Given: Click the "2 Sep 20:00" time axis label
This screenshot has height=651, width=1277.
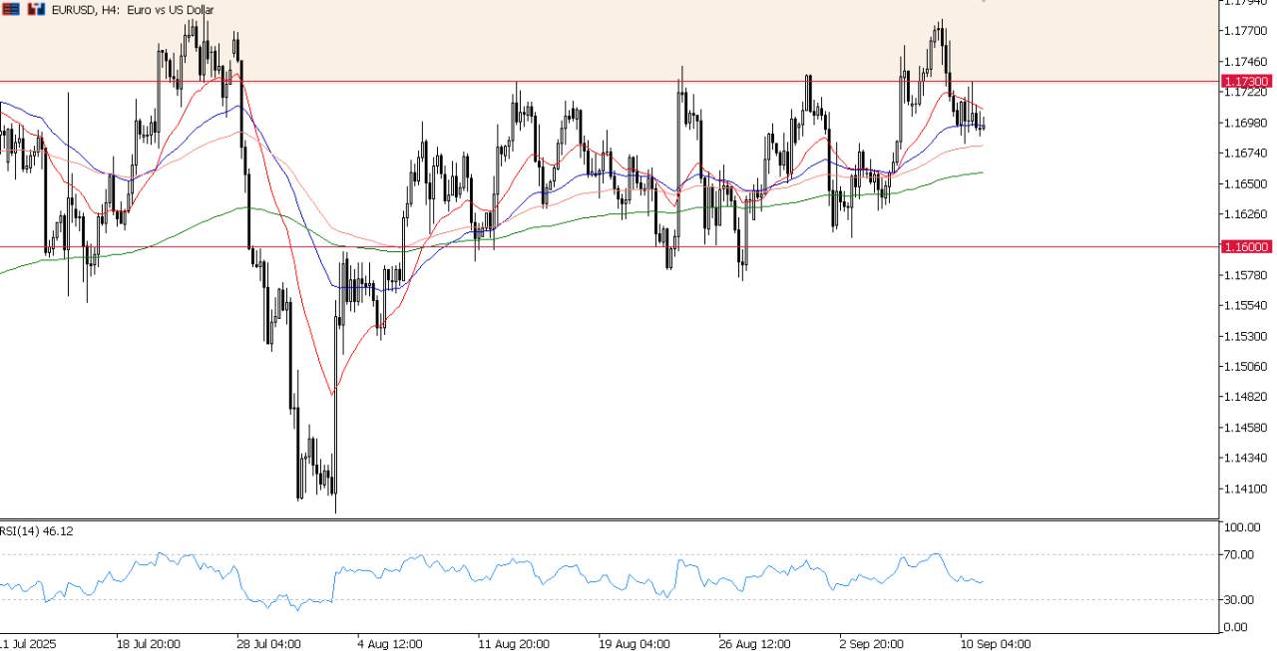Looking at the screenshot, I should (x=872, y=644).
